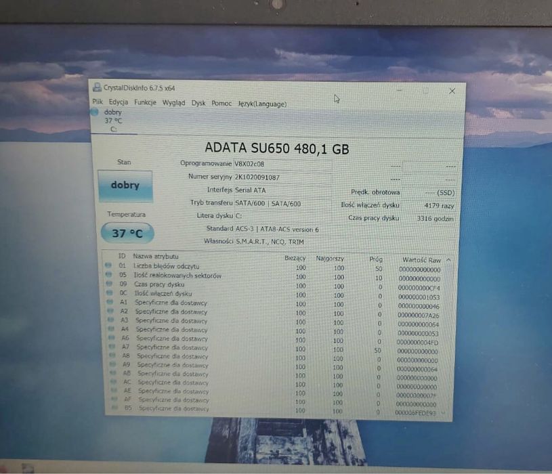Viewport: 552px width, 474px height.
Task: Select the 'Ilość włączeń dysku' attribute row
Action: pyautogui.click(x=273, y=295)
